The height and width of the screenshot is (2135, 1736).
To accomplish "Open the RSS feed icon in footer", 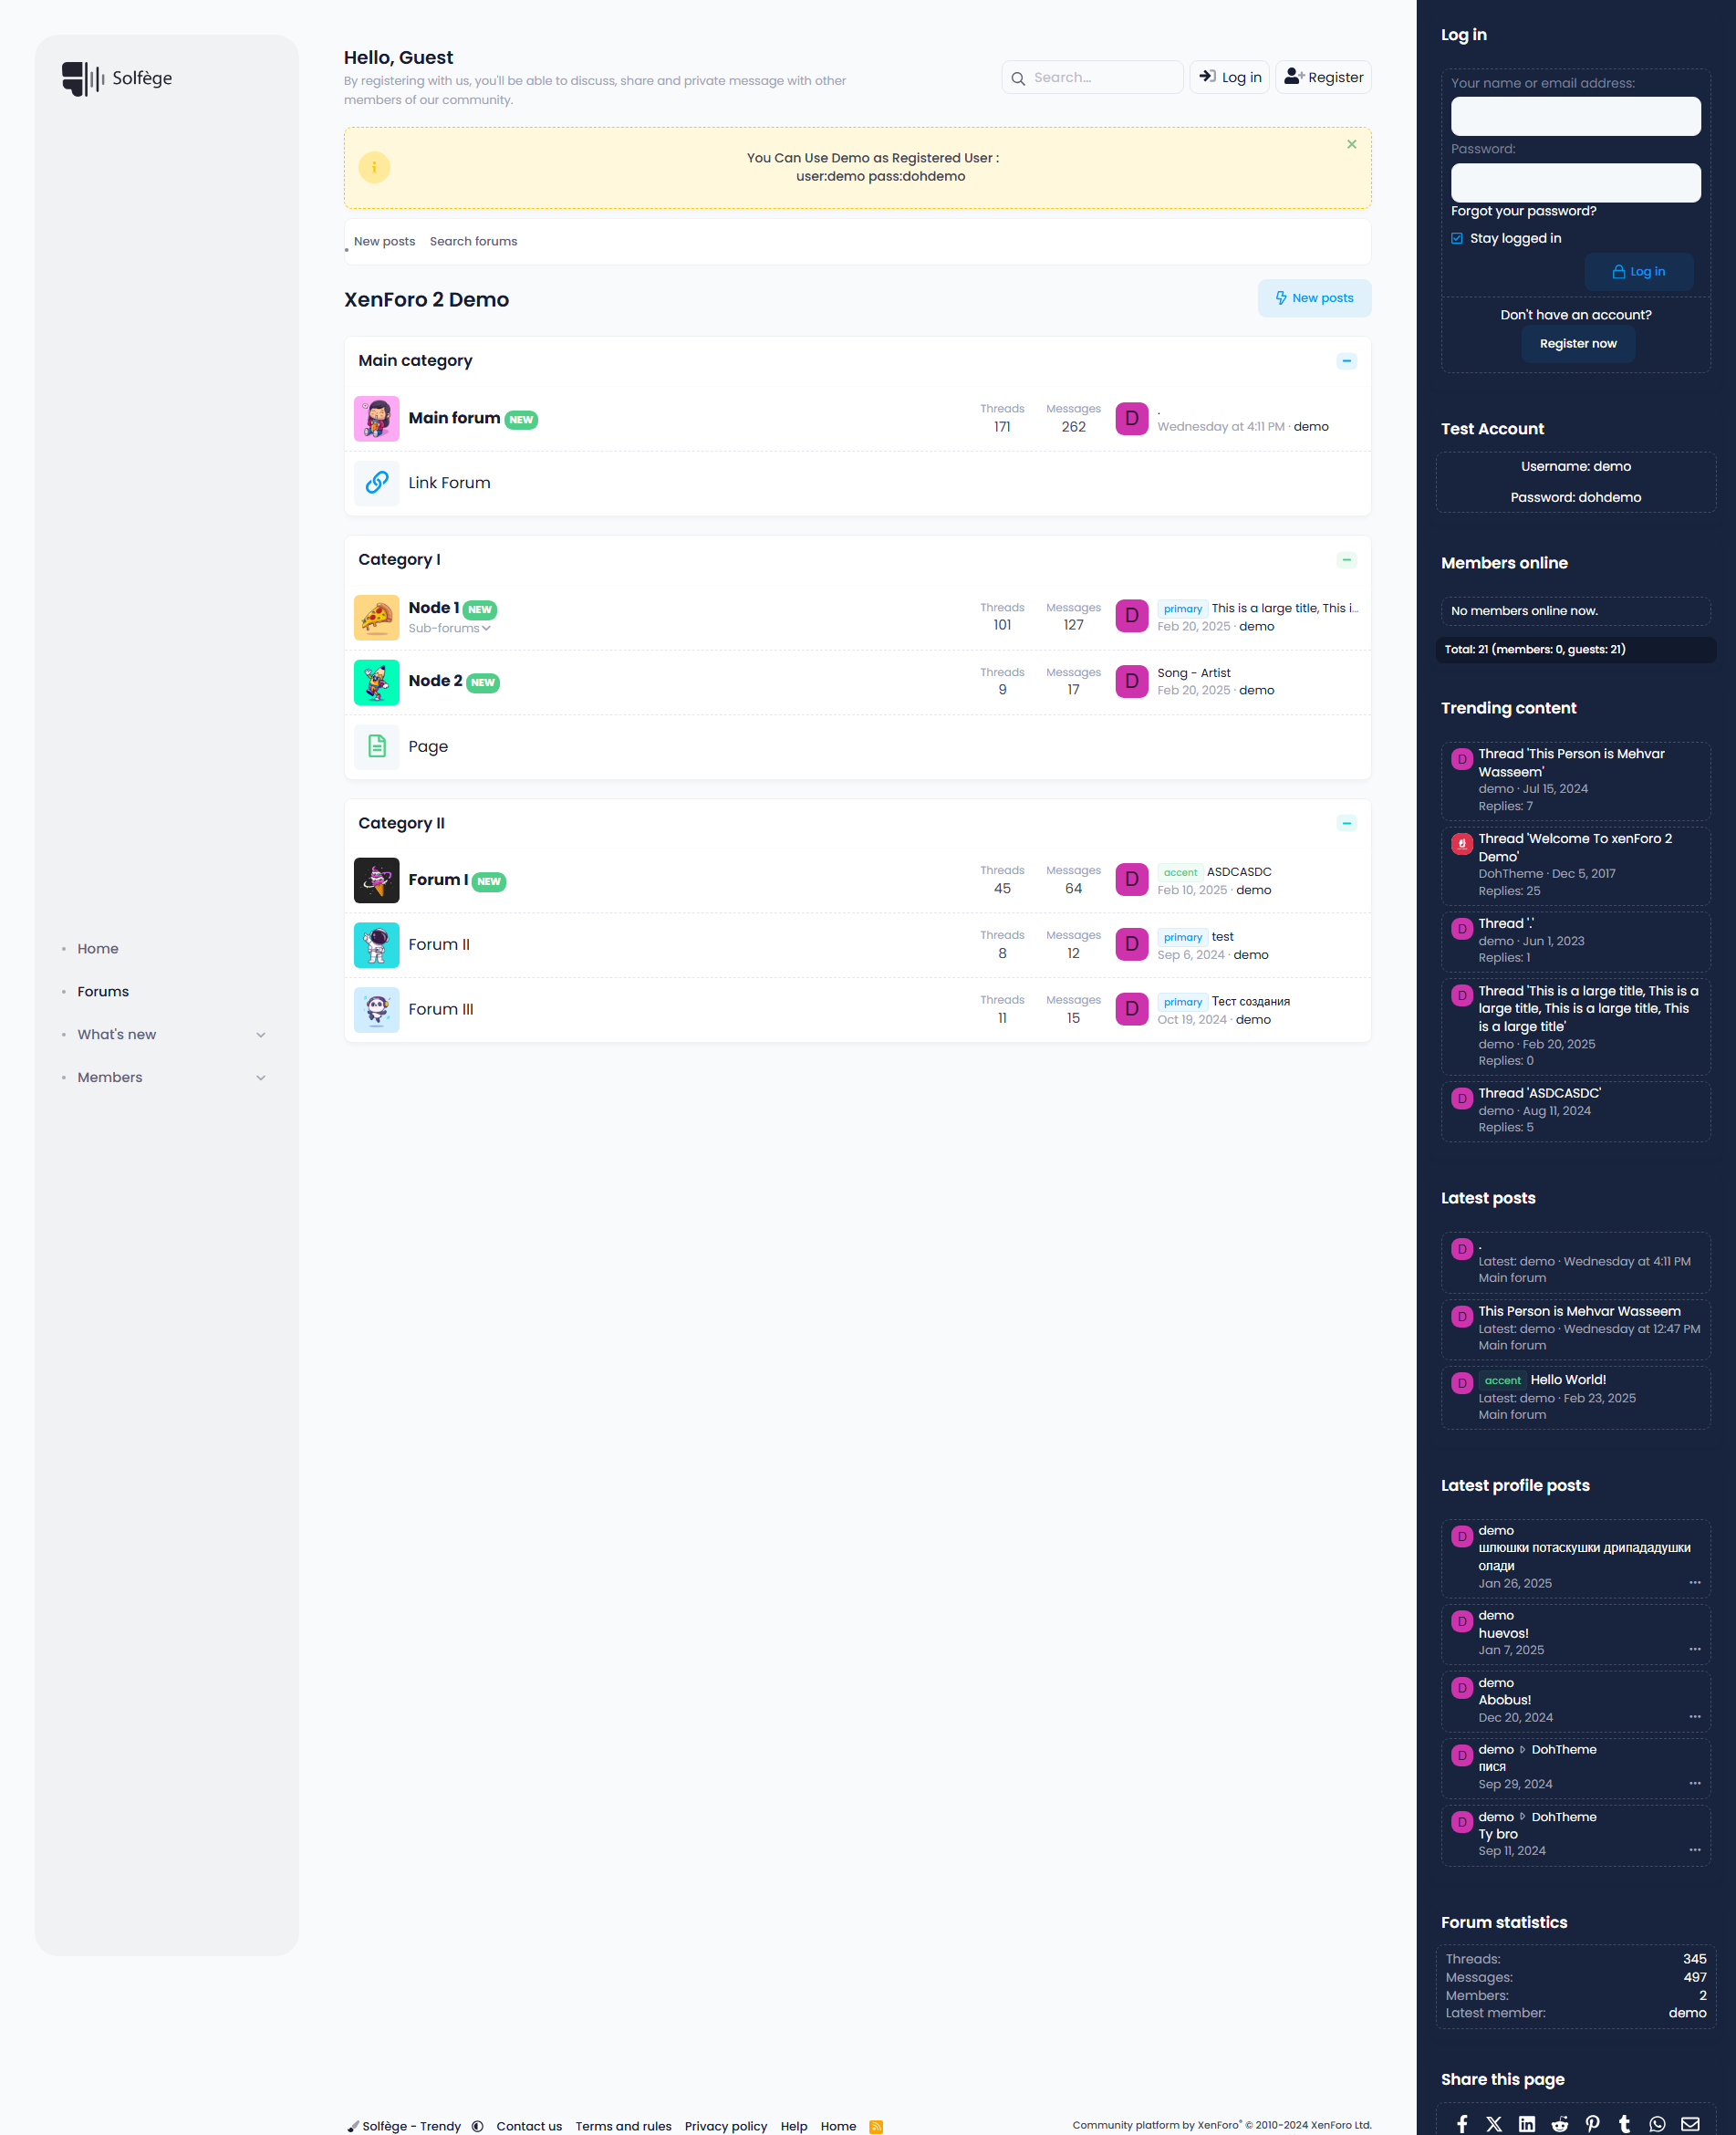I will (876, 2126).
